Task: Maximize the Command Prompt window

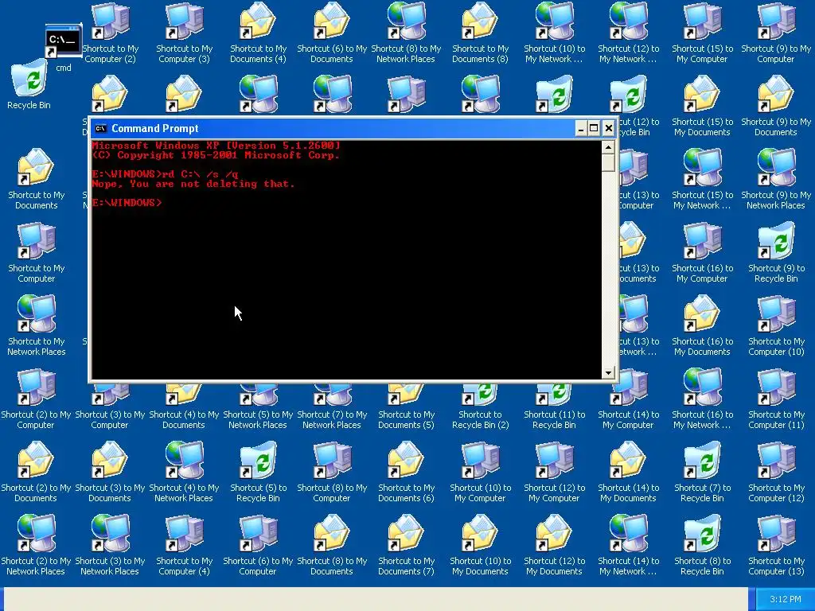Action: [x=594, y=128]
